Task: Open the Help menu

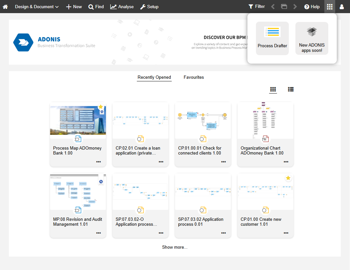Action: (x=312, y=7)
